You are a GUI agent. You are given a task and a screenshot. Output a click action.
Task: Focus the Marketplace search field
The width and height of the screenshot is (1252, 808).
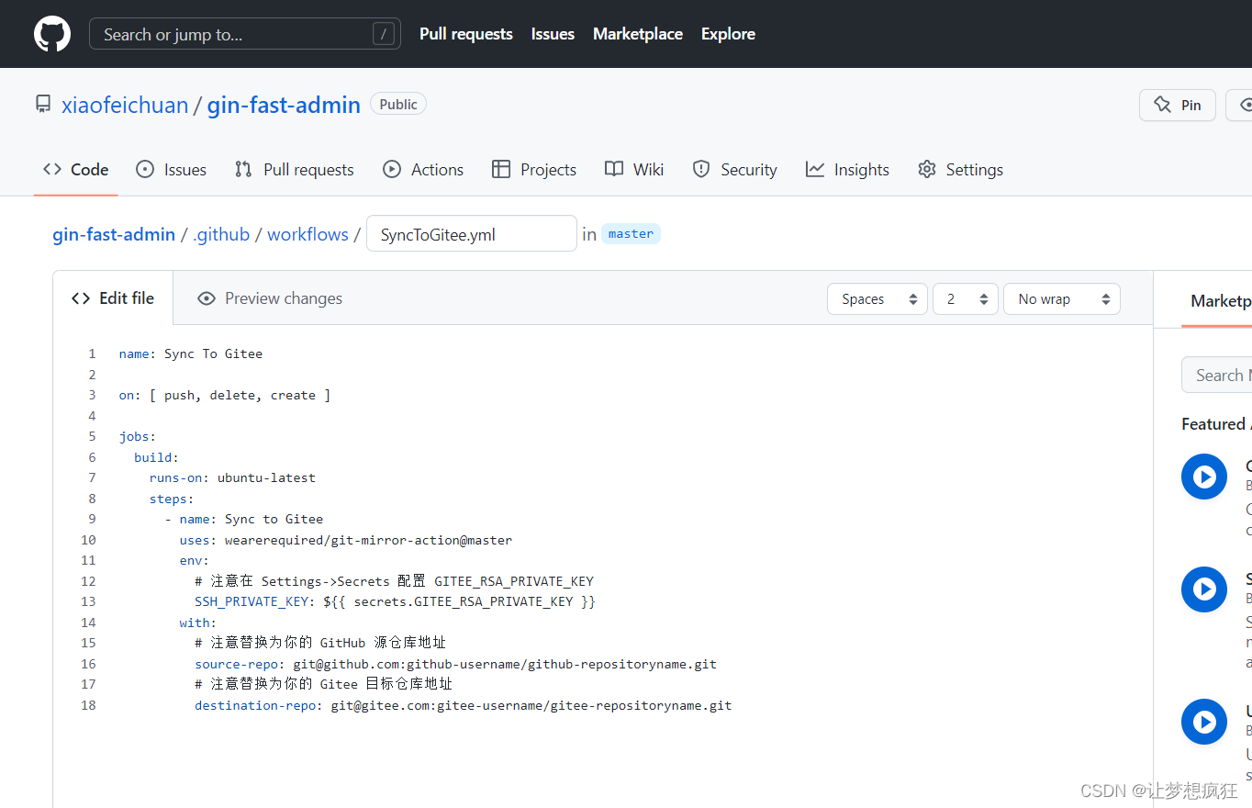pyautogui.click(x=1217, y=375)
